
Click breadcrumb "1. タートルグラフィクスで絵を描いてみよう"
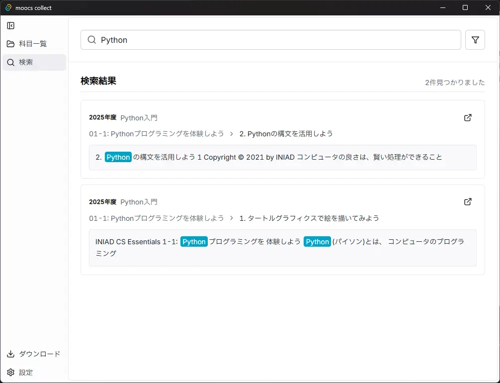tap(309, 218)
